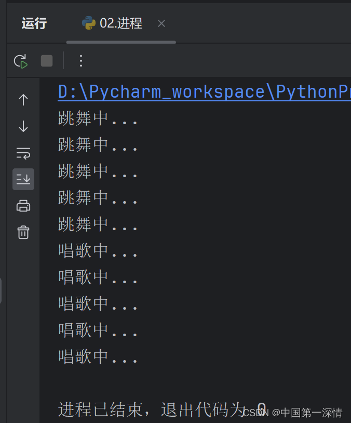The image size is (351, 423).
Task: Print the console output
Action: 23,206
